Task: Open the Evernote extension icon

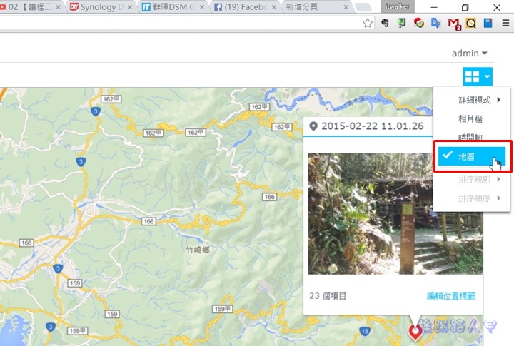Action: click(385, 23)
